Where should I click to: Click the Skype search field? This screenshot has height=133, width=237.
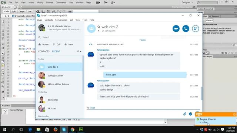pos(60,37)
